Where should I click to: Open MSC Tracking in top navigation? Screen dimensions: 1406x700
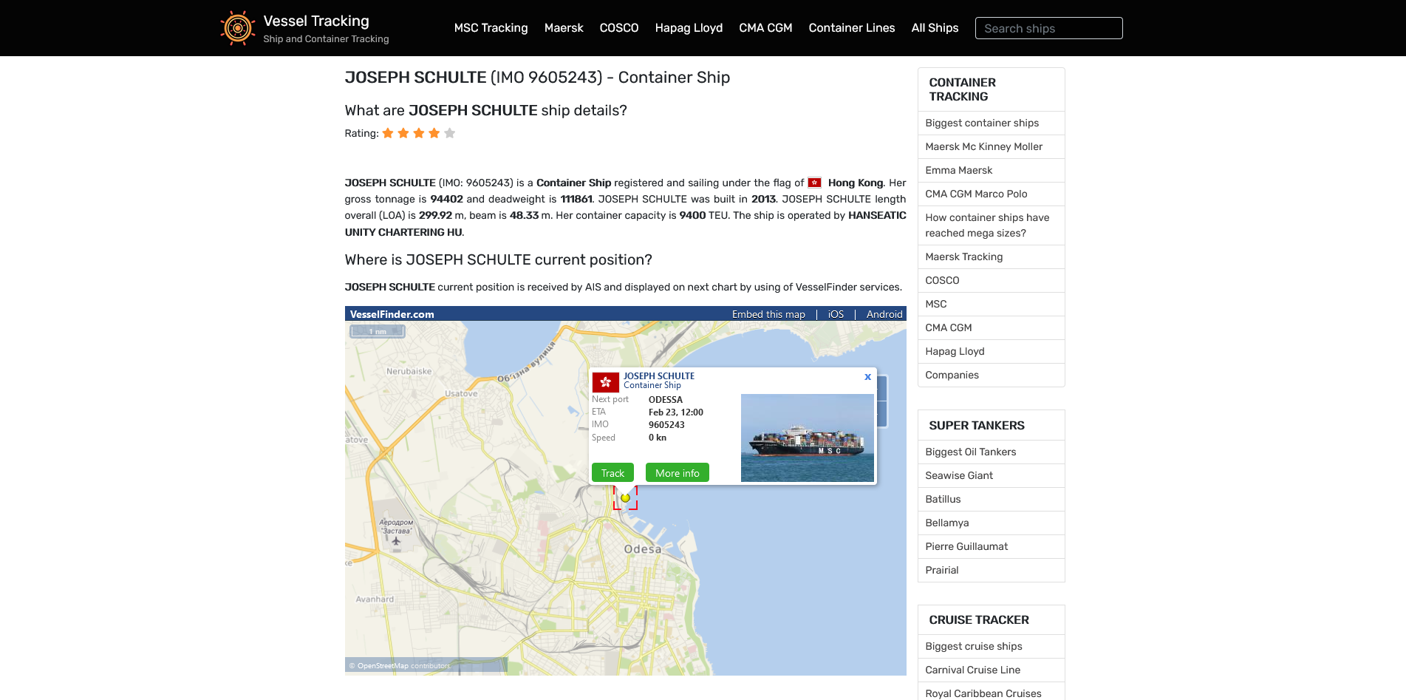(491, 28)
